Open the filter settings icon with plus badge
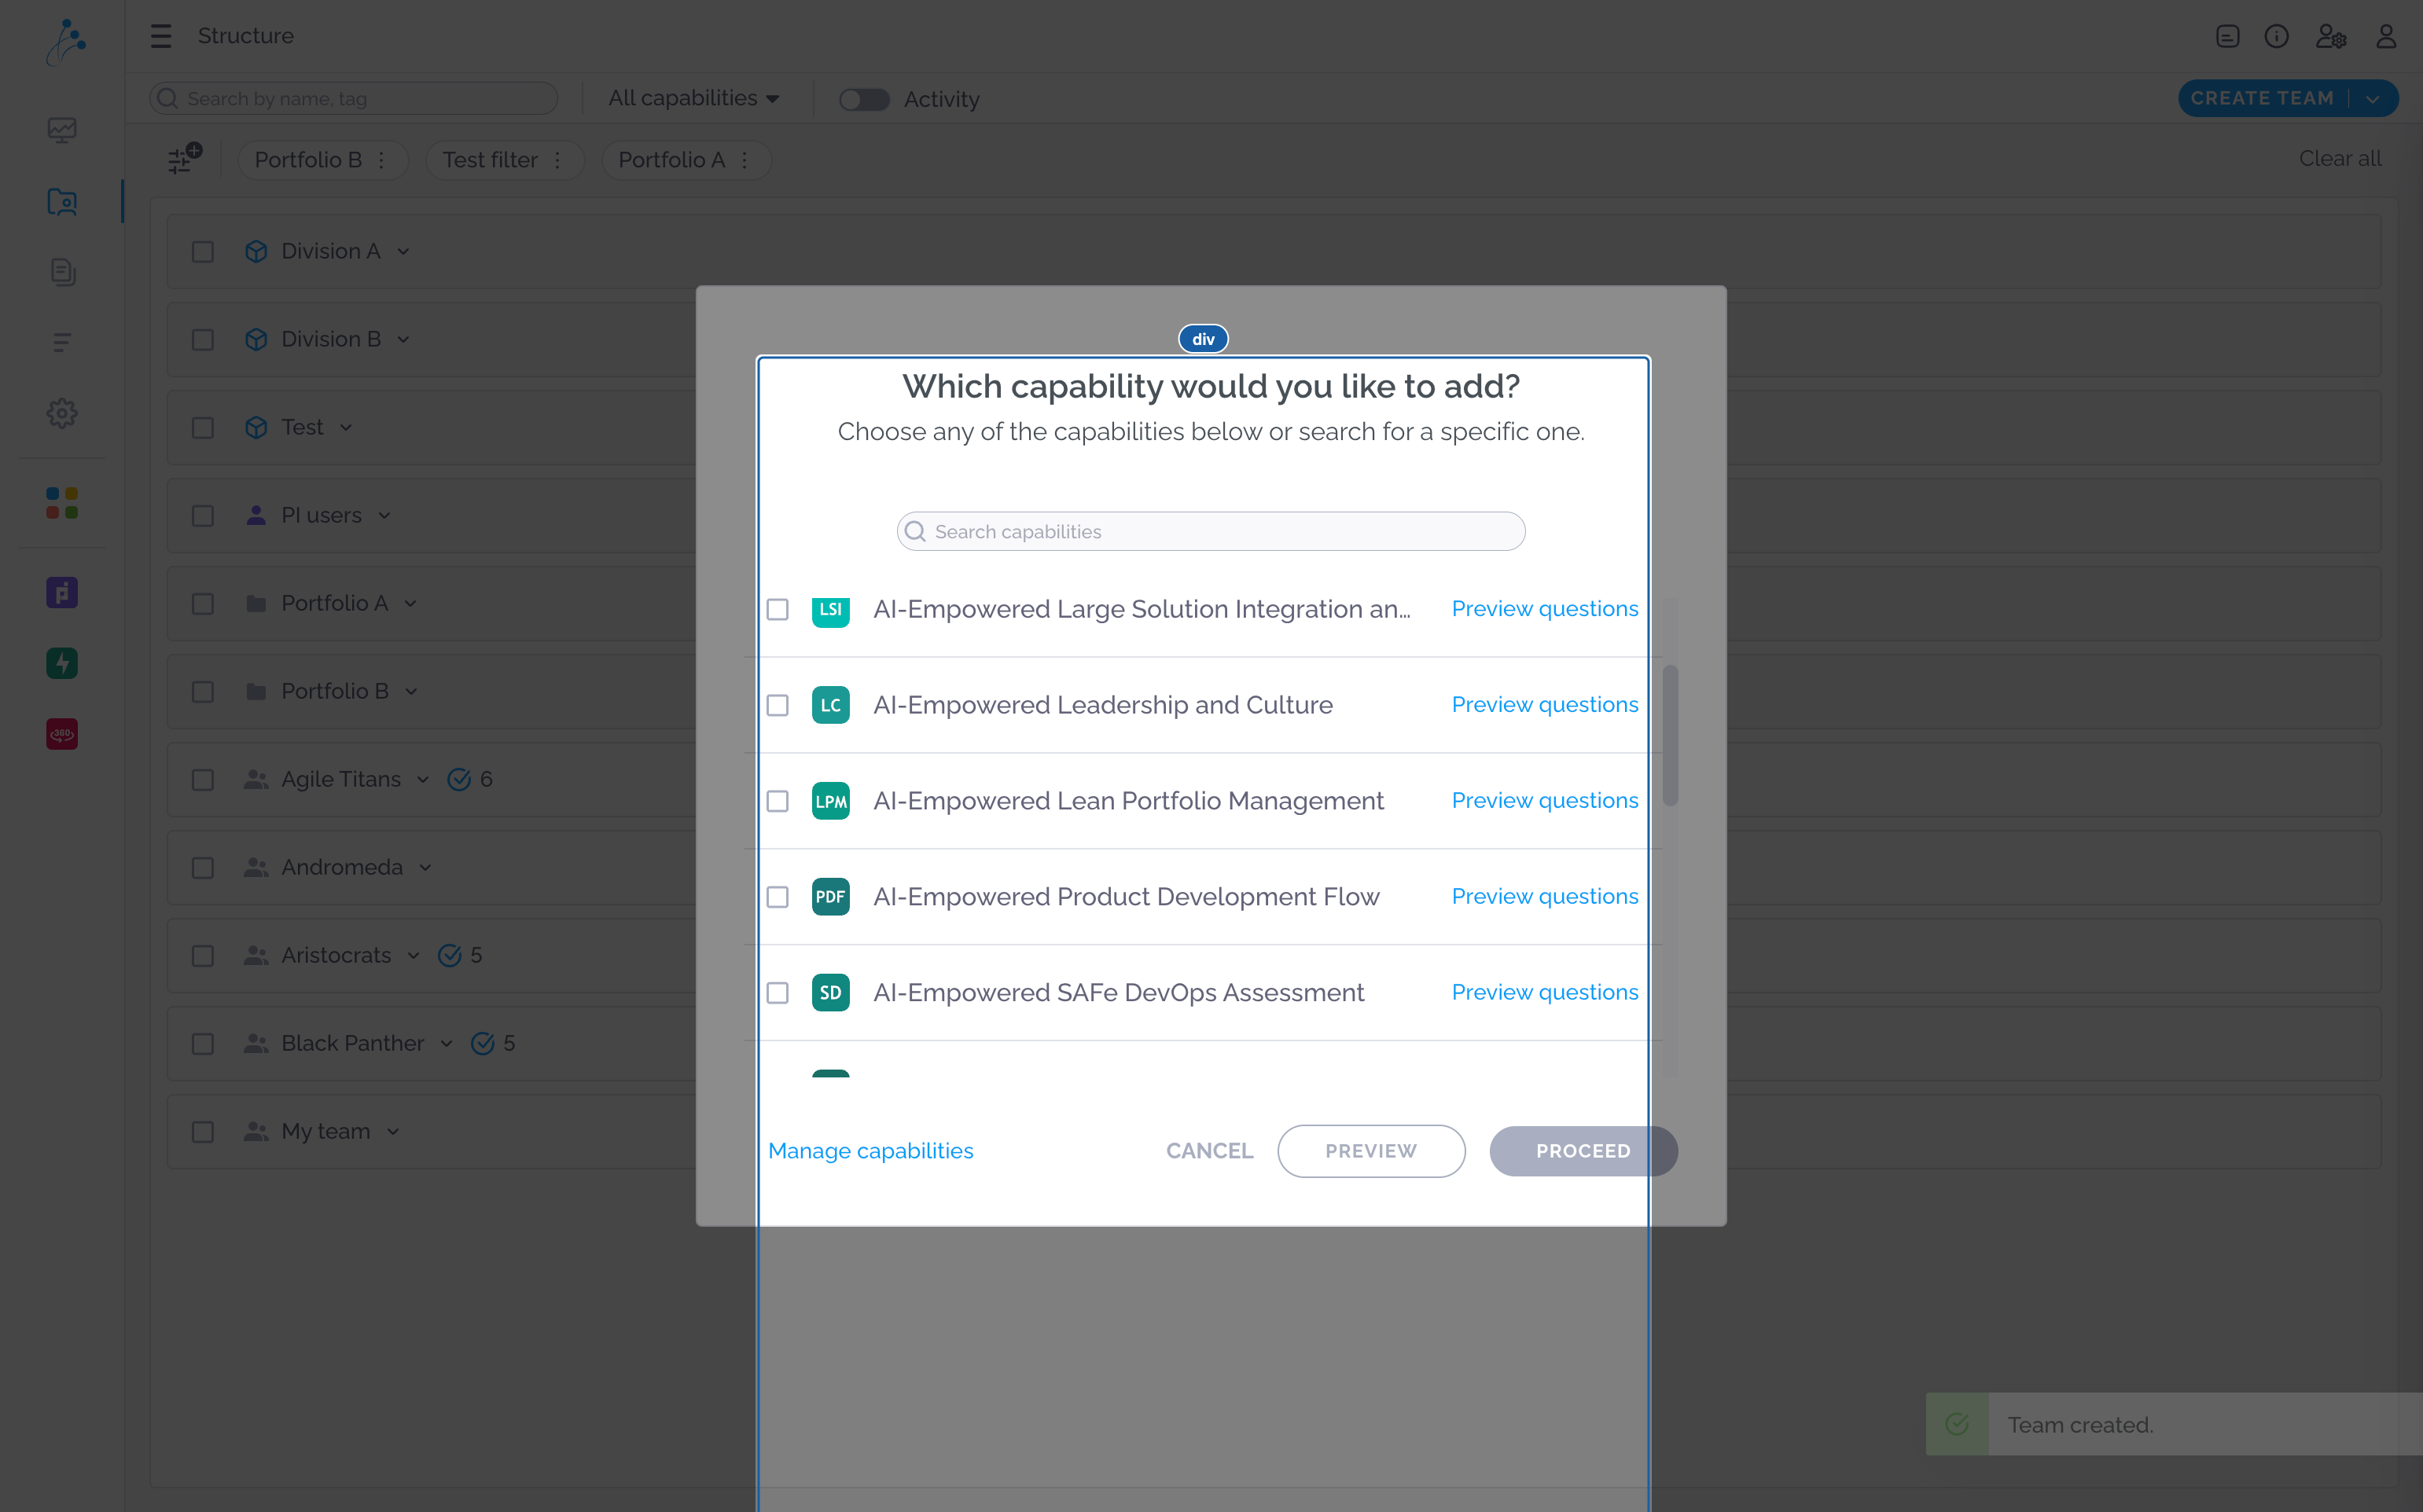 (x=184, y=159)
